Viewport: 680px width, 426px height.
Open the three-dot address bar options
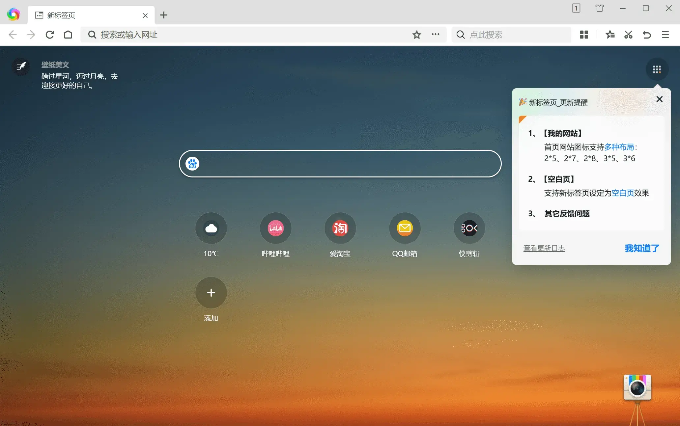point(436,34)
